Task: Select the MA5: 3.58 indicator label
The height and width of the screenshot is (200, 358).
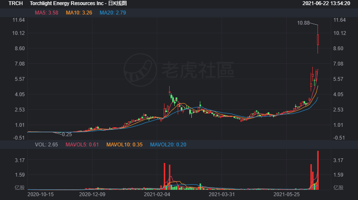Action: click(46, 13)
